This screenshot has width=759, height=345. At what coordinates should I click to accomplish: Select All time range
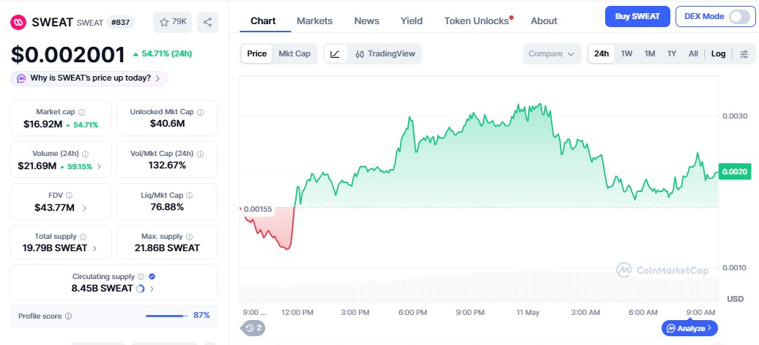point(693,53)
